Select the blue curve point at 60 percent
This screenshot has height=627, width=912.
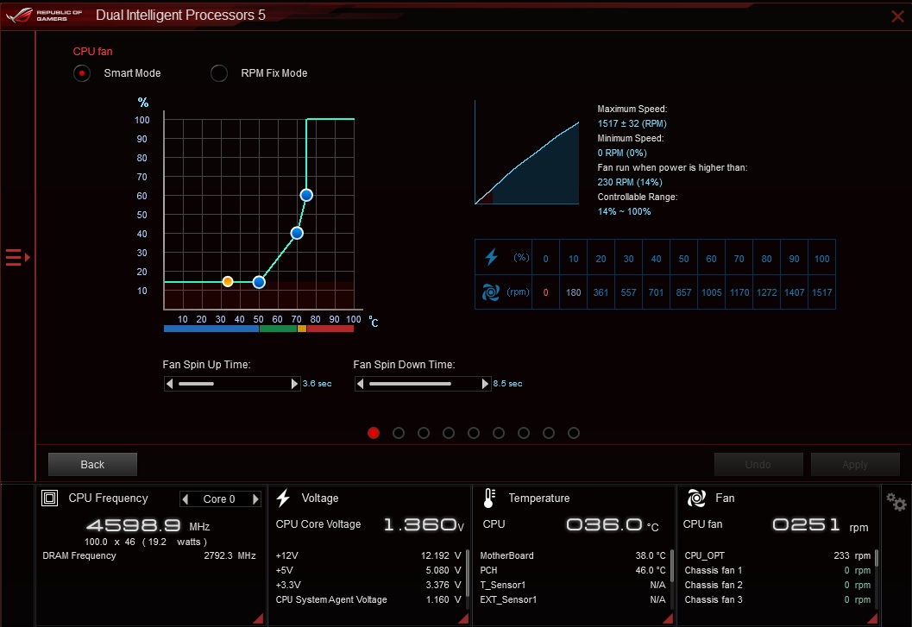click(x=306, y=196)
